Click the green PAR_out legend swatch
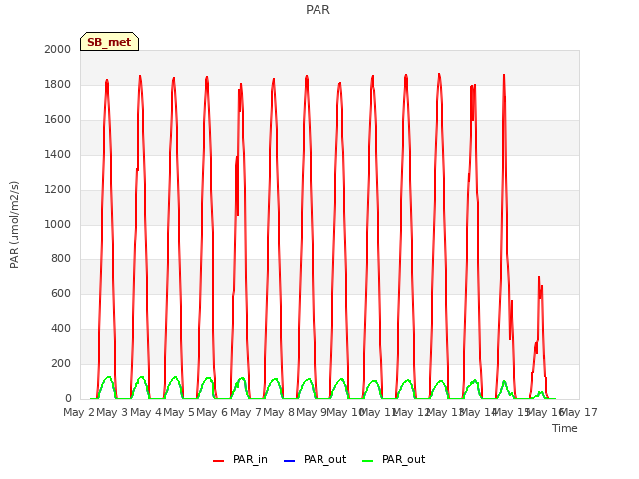The width and height of the screenshot is (639, 479). click(367, 461)
